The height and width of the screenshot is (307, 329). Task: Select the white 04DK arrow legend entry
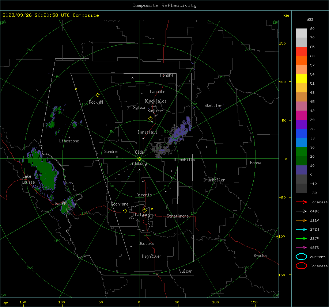point(301,211)
